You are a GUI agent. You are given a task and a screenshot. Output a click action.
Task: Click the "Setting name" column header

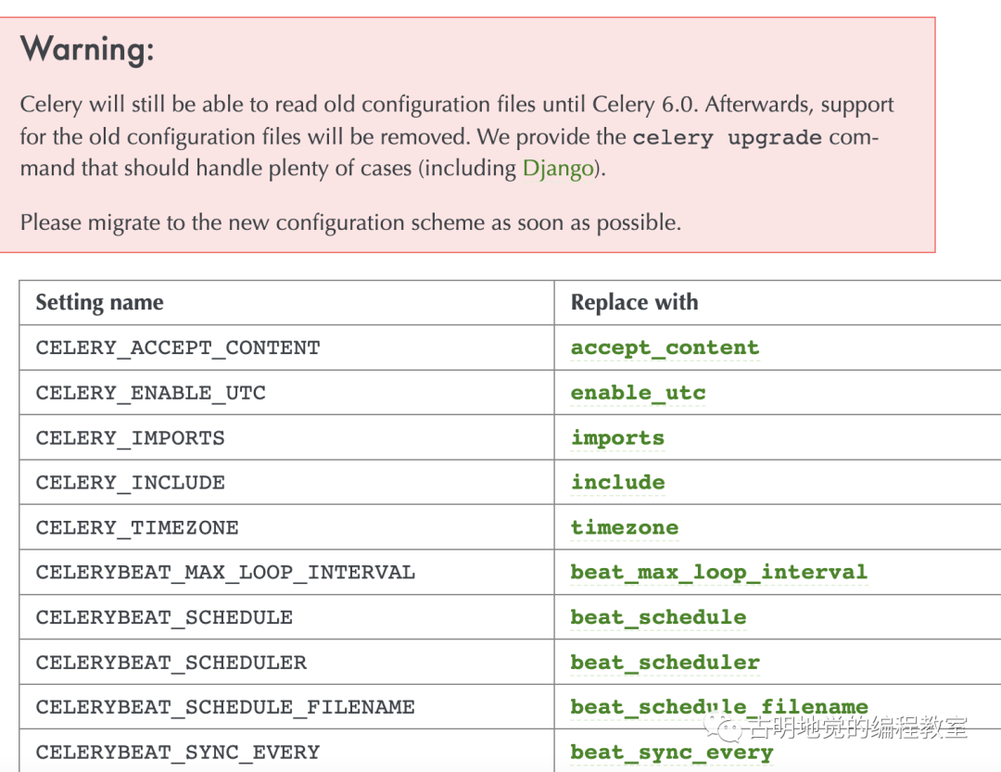[99, 303]
